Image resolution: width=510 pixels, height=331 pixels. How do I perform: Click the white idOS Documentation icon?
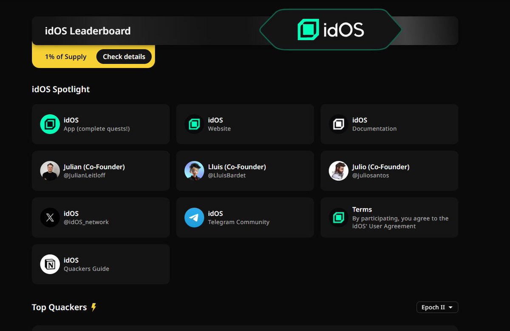tap(339, 124)
